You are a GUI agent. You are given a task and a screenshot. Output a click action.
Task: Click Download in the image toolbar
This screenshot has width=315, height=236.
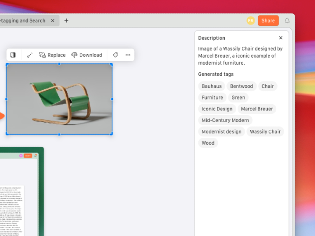[86, 55]
